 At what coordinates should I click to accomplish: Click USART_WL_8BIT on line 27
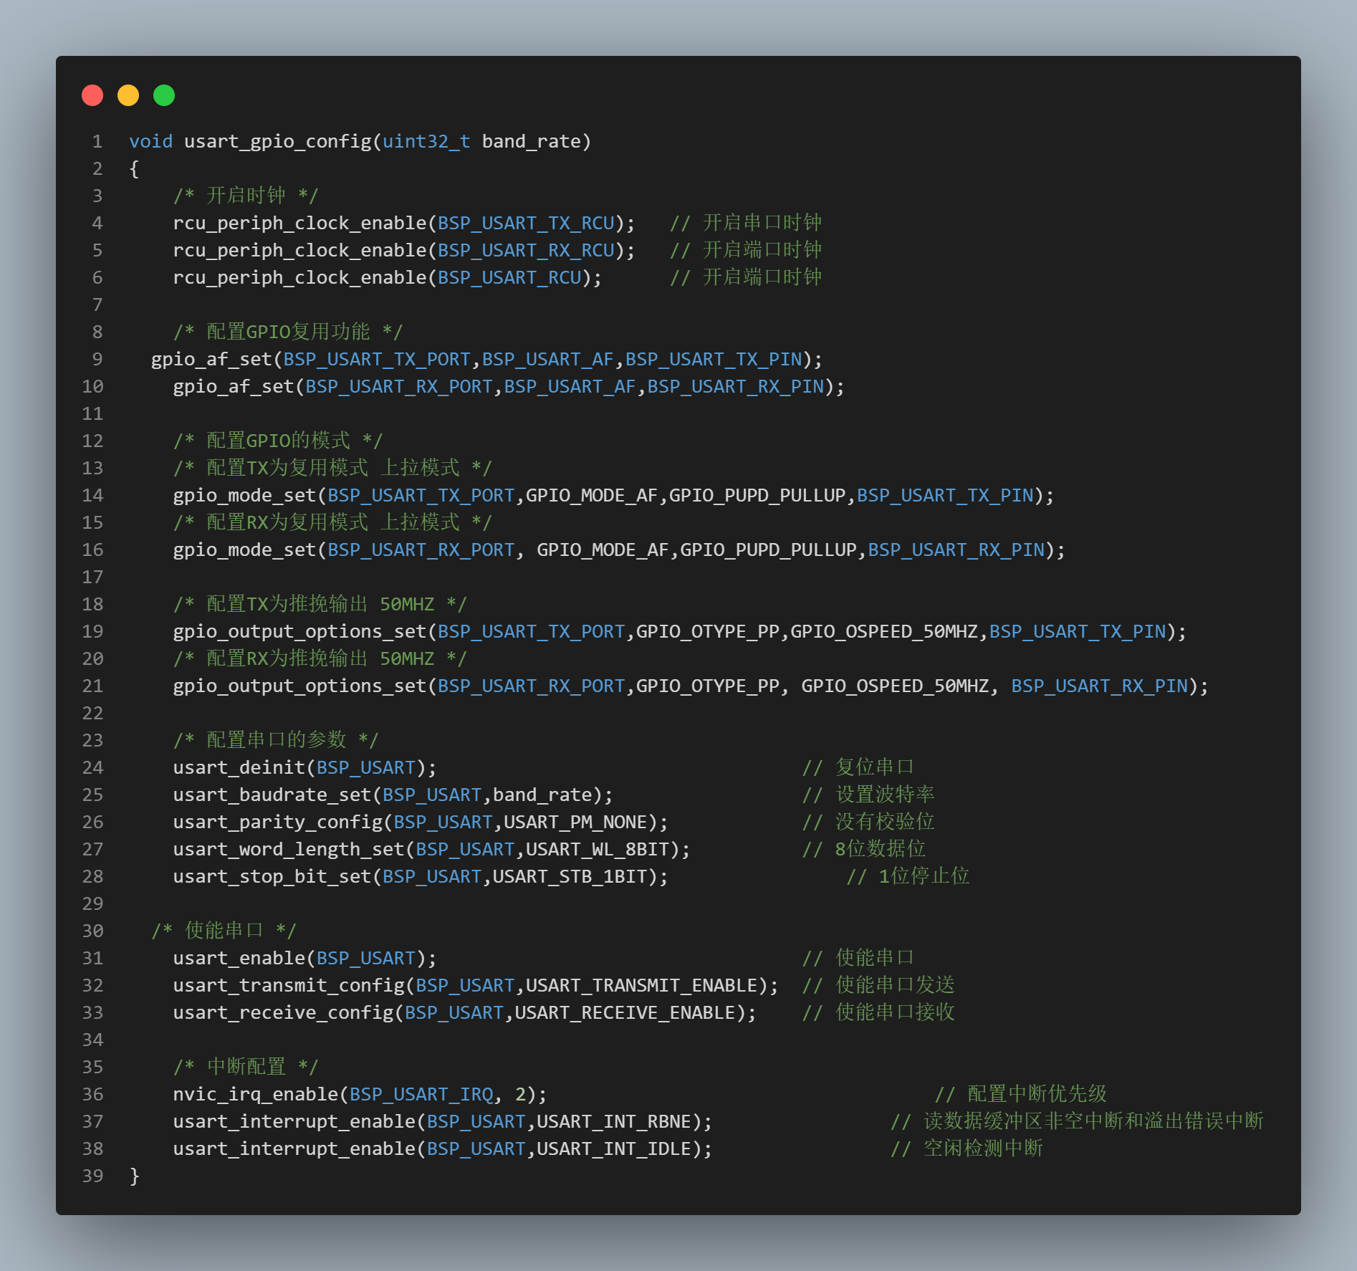pyautogui.click(x=598, y=850)
